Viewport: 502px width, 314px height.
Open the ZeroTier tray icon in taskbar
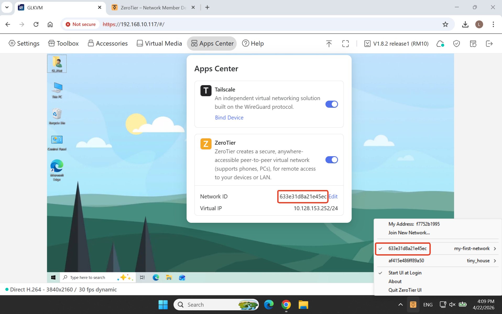[x=413, y=304]
